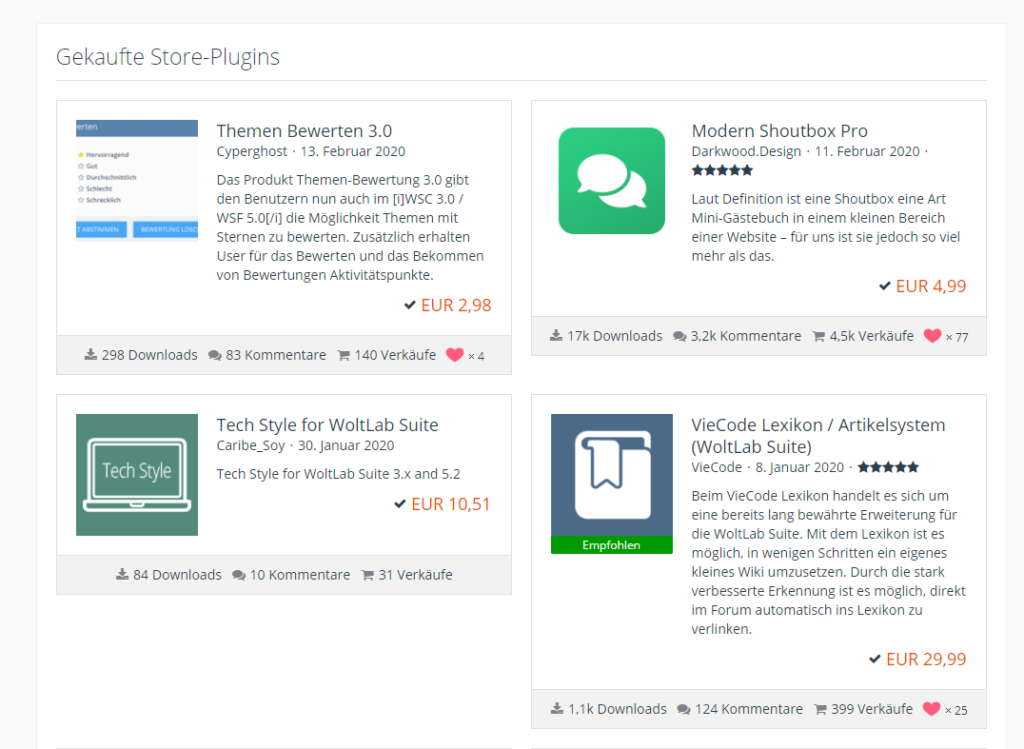Viewport: 1024px width, 749px height.
Task: Open the Themen Bewerten 3.0 title link
Action: coord(304,131)
